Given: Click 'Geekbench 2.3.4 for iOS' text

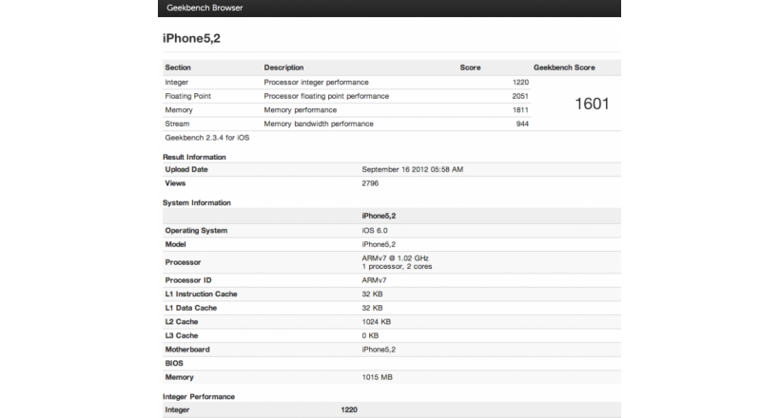Looking at the screenshot, I should [207, 138].
